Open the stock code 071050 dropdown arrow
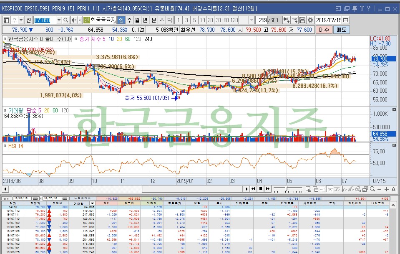Image resolution: width=400 pixels, height=254 pixels. 59,20
